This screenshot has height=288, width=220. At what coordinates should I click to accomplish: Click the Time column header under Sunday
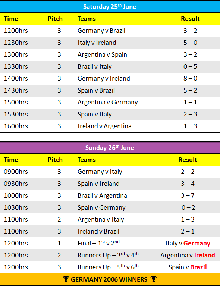(11, 160)
